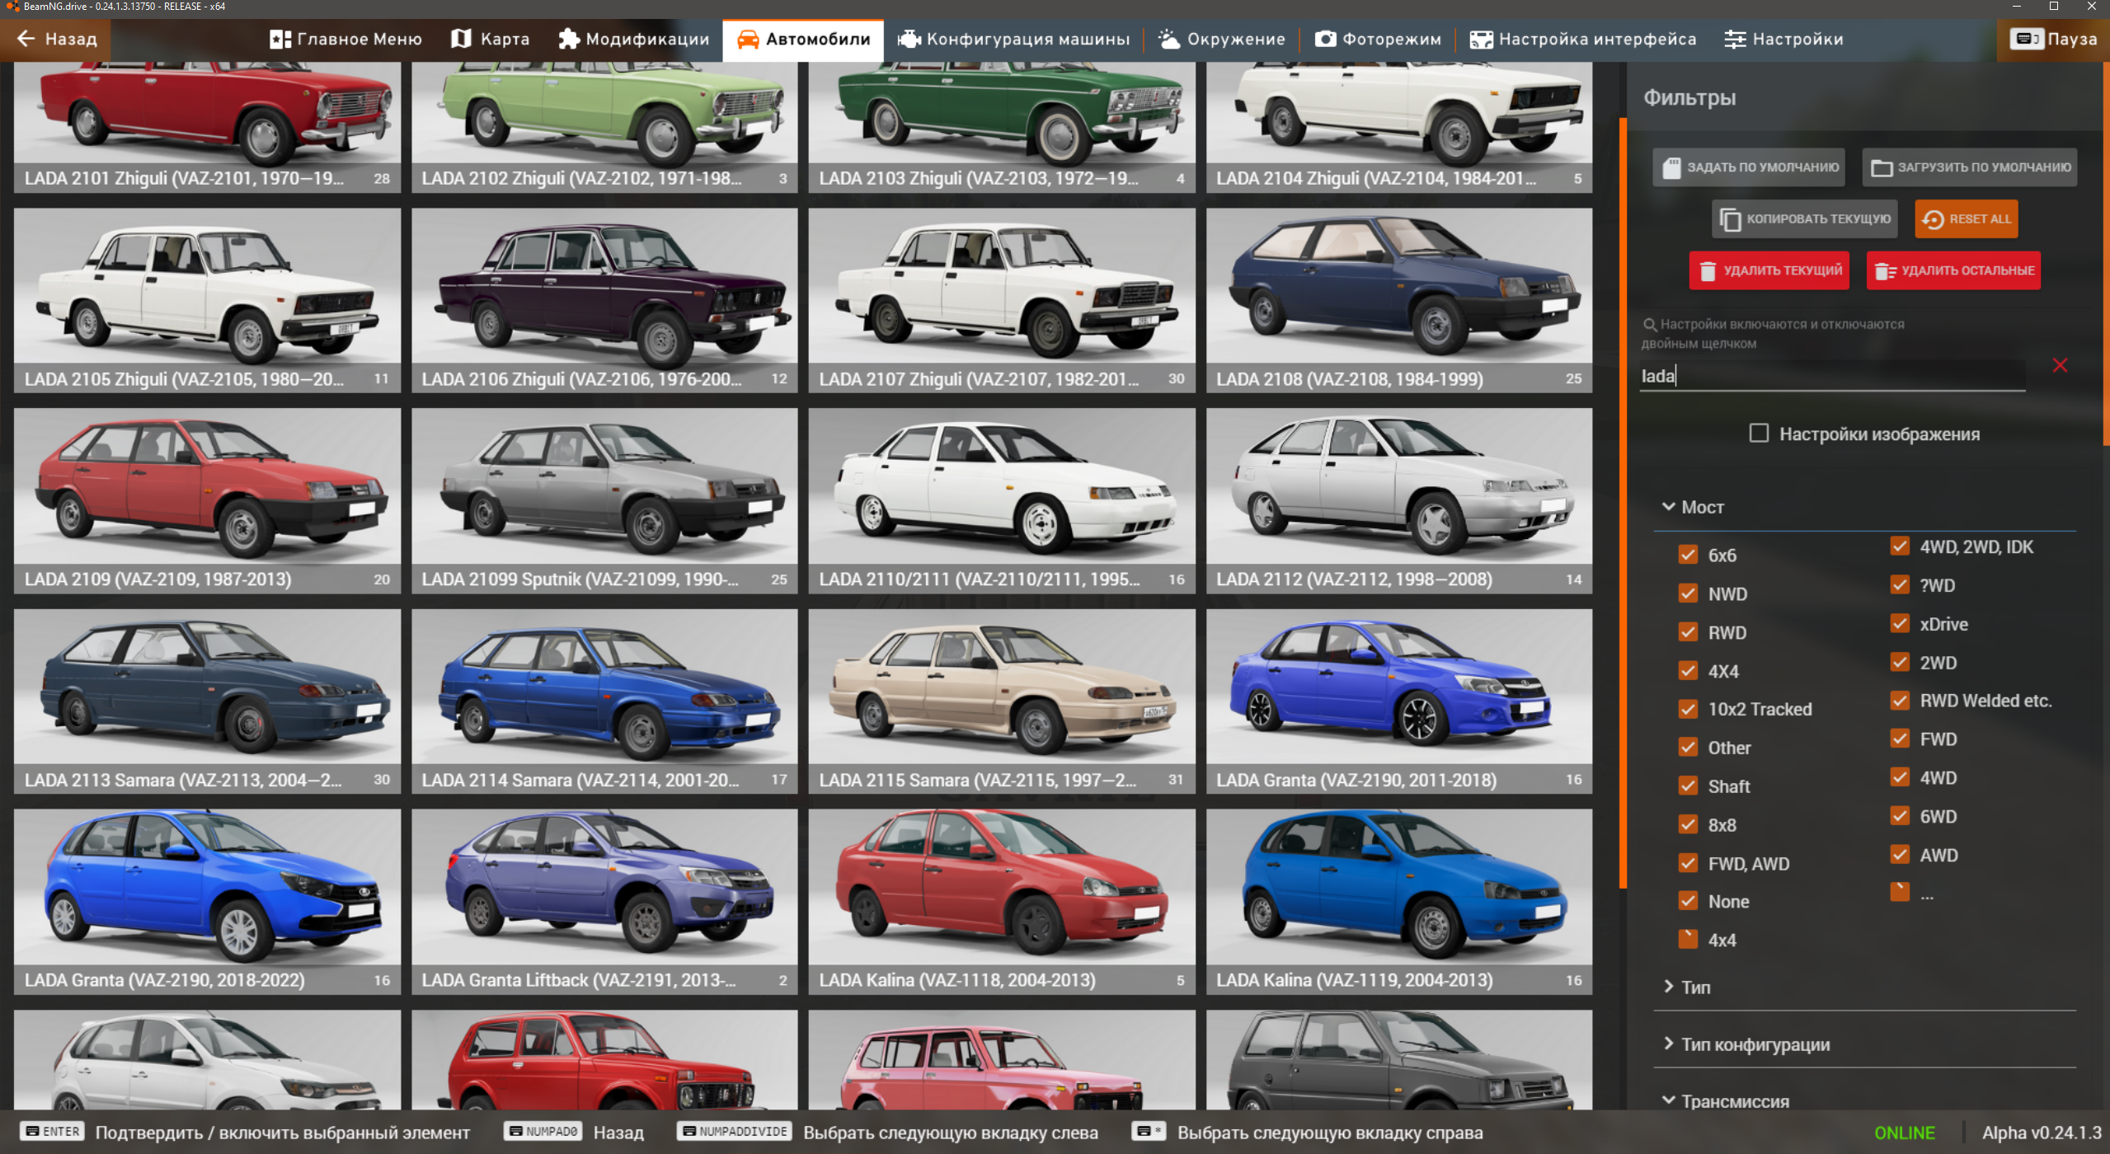Click the Окружение weather icon
The height and width of the screenshot is (1154, 2110).
click(1169, 39)
